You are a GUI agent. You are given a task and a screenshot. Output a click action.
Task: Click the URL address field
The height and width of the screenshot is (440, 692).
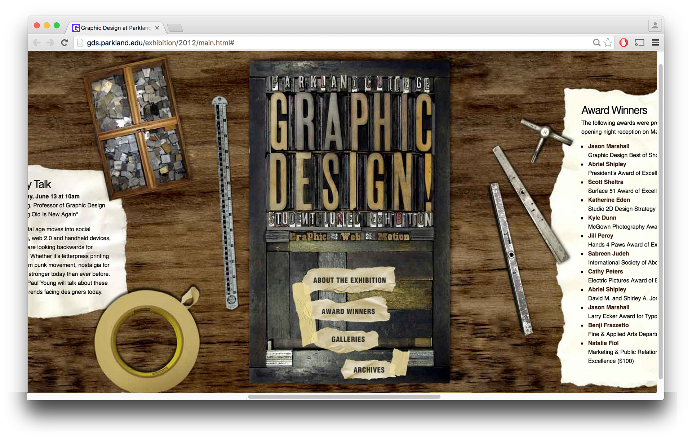[324, 43]
